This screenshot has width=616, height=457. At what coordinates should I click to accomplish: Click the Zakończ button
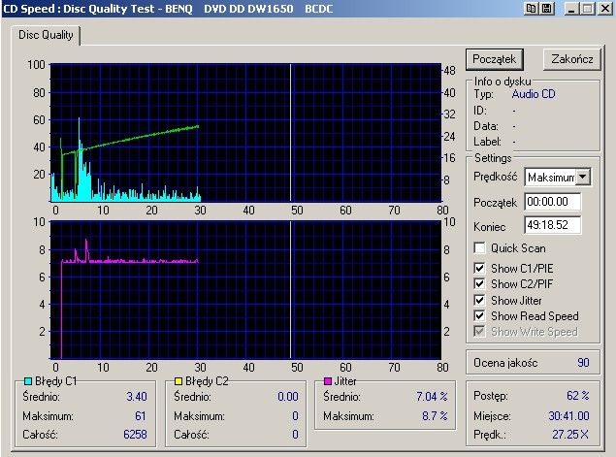click(x=572, y=59)
